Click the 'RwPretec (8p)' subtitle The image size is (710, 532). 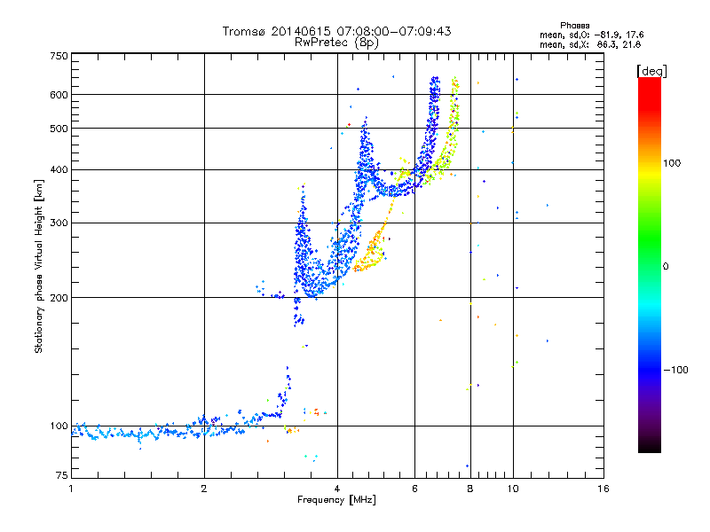pos(336,43)
